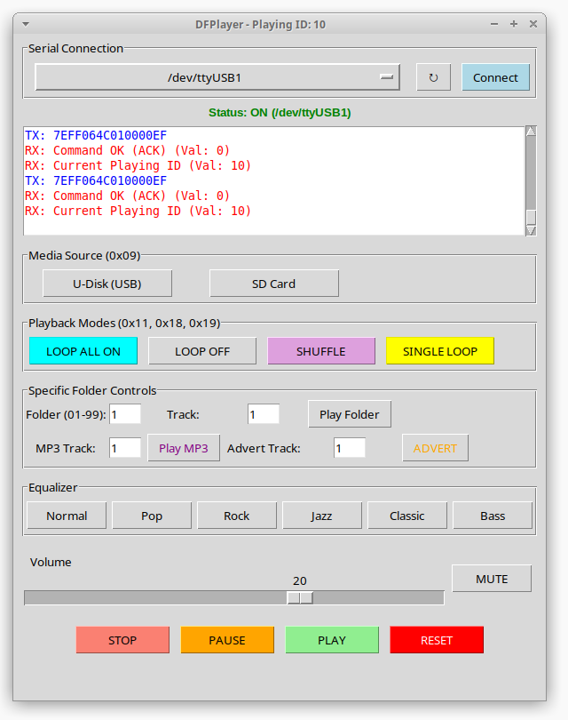The height and width of the screenshot is (720, 568).
Task: Click the log scrollbar up arrow
Action: point(531,132)
